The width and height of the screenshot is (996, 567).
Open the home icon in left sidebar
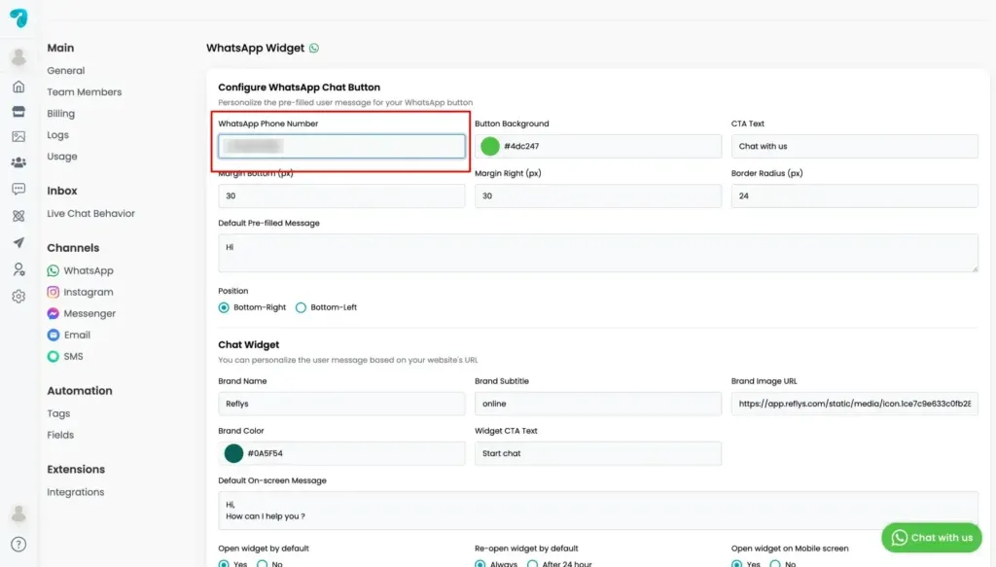pyautogui.click(x=18, y=87)
